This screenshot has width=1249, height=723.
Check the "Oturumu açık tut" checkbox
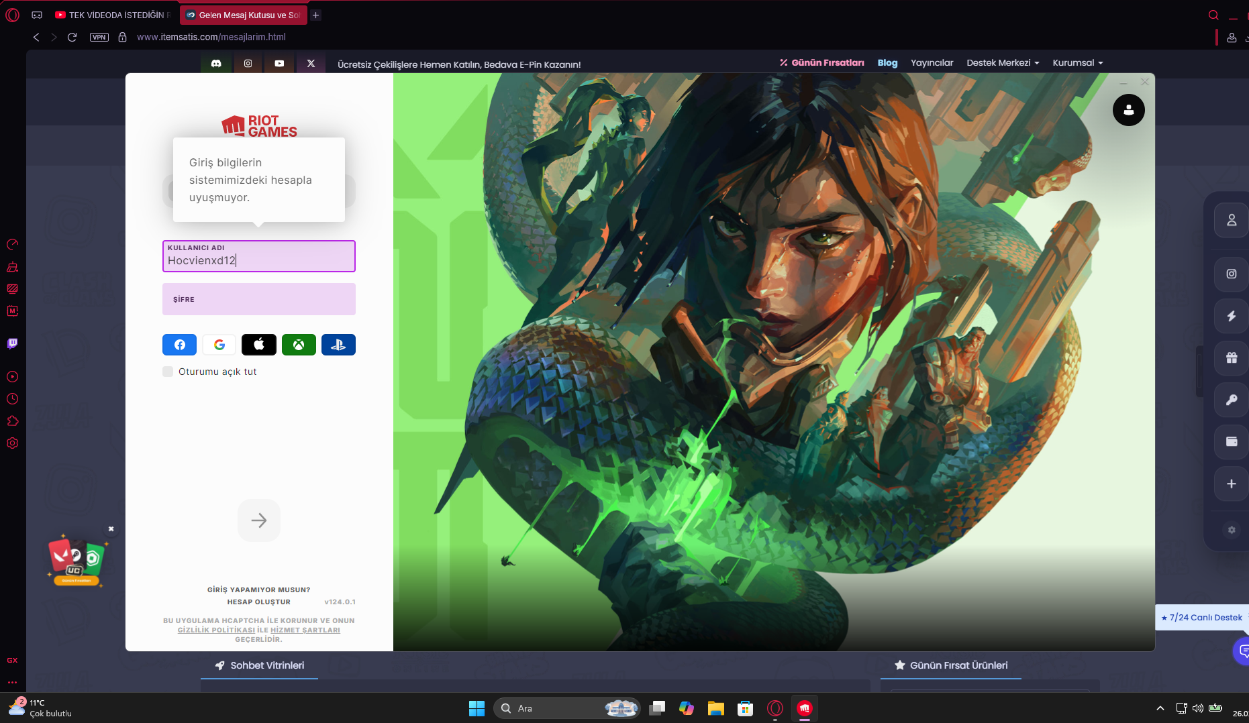[x=168, y=372]
